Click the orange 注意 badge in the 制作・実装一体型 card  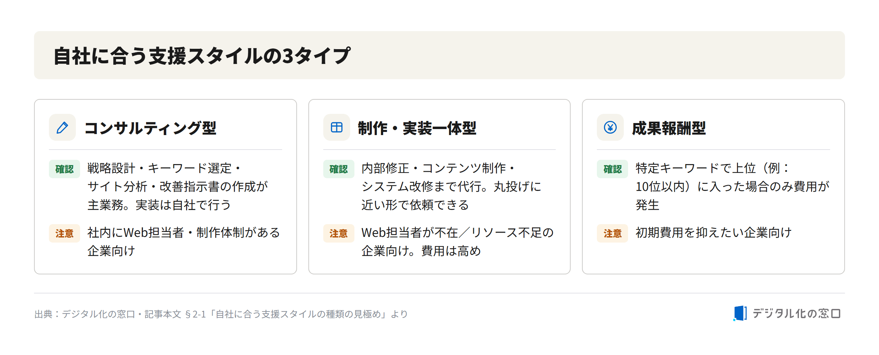click(x=338, y=233)
